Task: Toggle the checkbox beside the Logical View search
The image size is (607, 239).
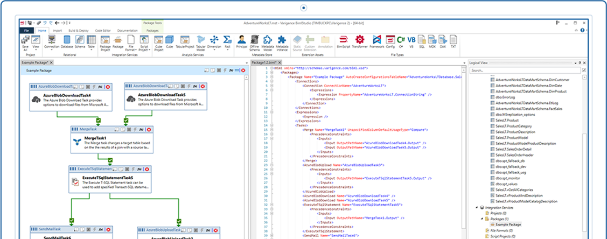Action: tap(584, 71)
